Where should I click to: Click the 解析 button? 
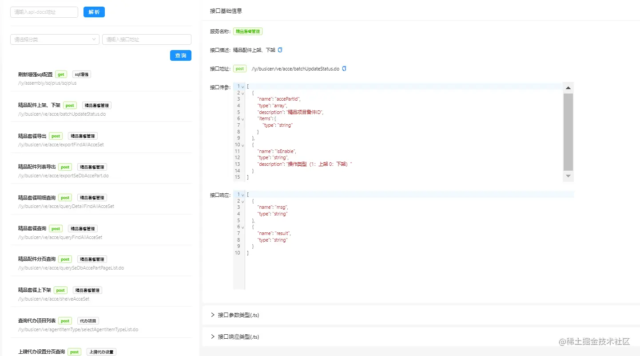pyautogui.click(x=94, y=12)
